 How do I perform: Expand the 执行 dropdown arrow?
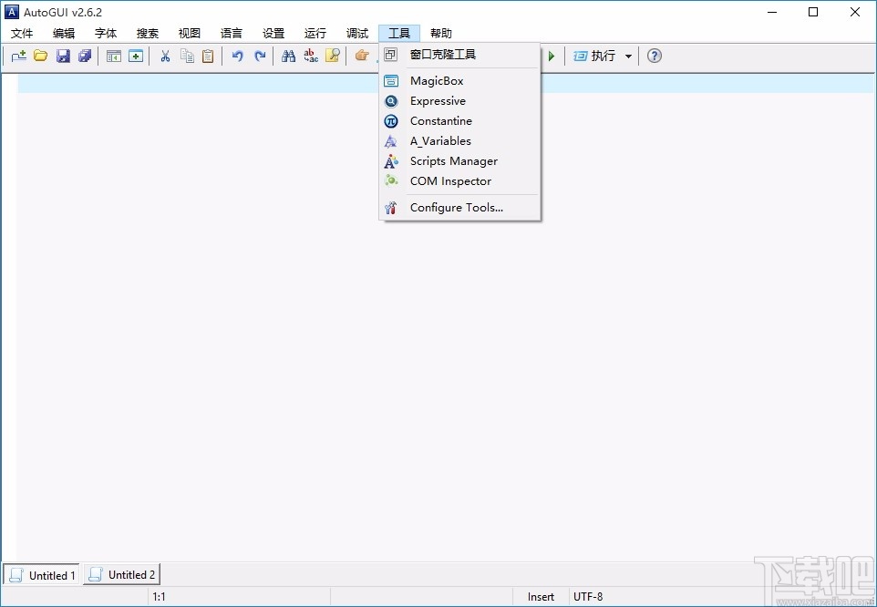tap(629, 56)
